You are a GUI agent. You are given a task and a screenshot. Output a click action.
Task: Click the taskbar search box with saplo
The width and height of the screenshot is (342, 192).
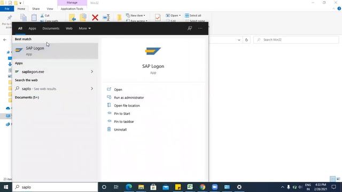tap(55, 187)
